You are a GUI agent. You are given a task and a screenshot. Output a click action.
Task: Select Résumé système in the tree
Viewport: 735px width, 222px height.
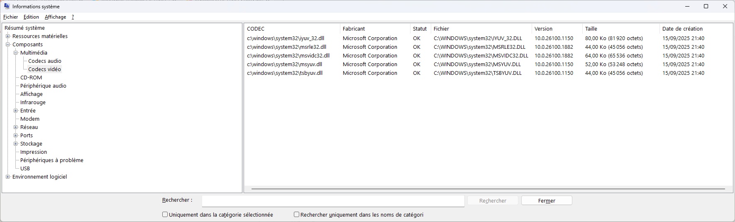[x=24, y=28]
